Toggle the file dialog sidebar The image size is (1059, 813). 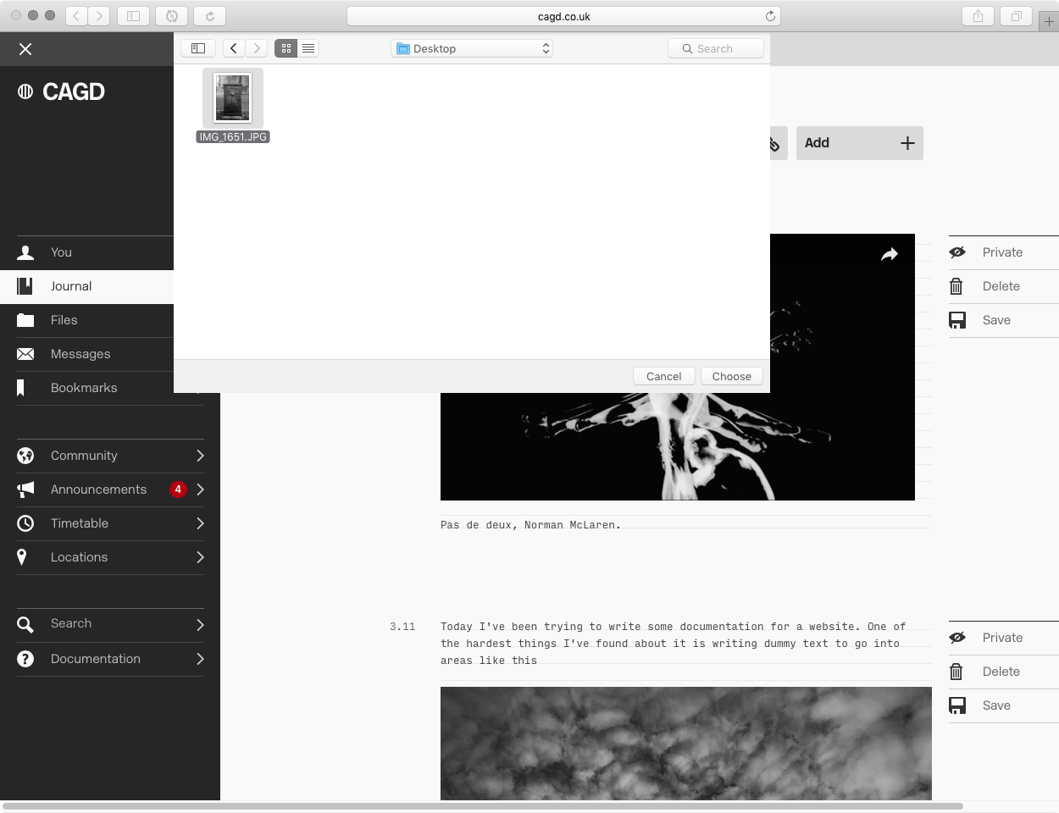tap(198, 48)
